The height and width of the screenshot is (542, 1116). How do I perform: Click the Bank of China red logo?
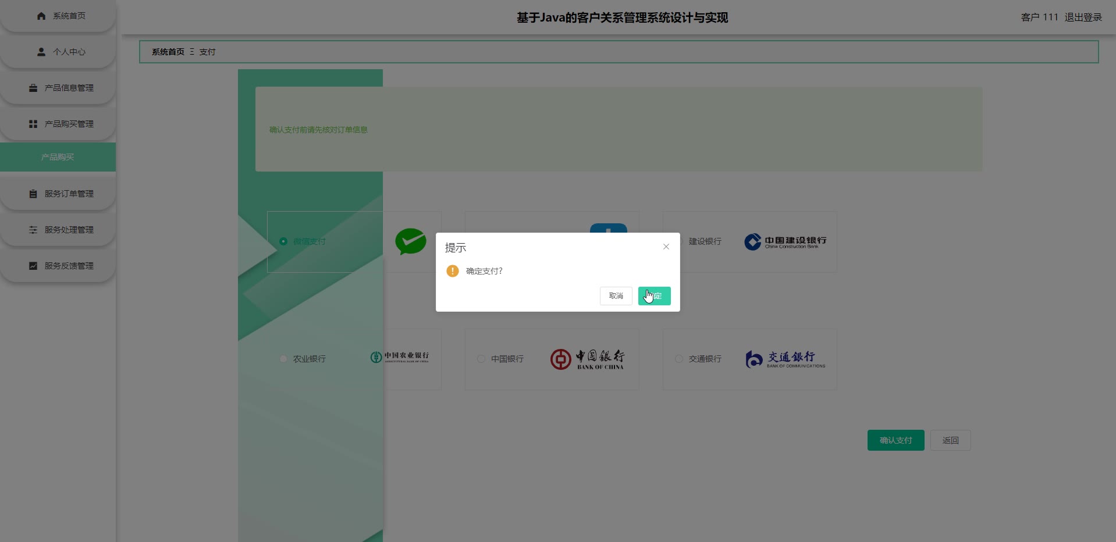[x=587, y=359]
